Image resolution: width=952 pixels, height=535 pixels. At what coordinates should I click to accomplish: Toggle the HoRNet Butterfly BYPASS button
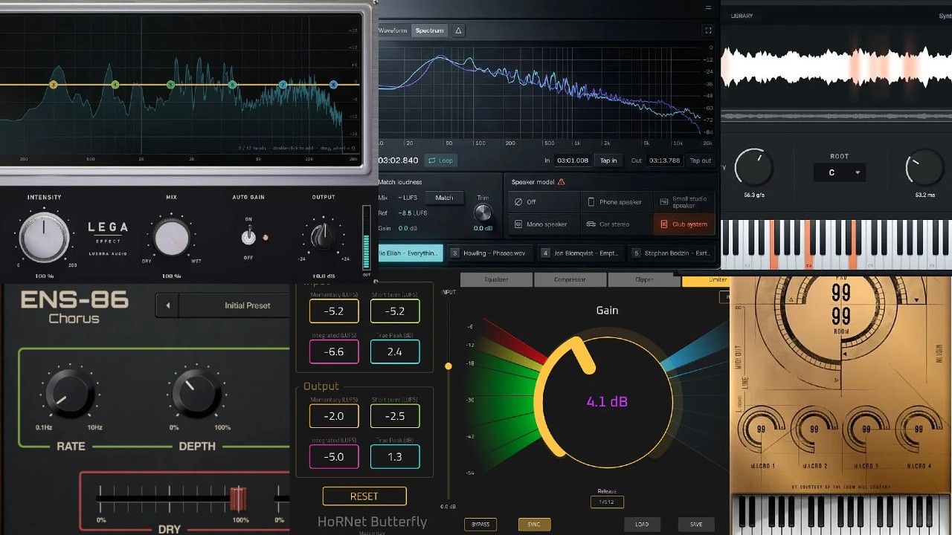[x=481, y=524]
